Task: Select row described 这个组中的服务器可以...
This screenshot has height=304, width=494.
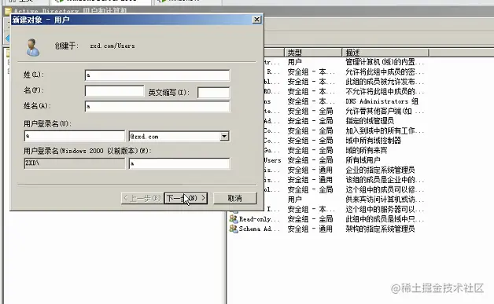Action: [x=385, y=209]
